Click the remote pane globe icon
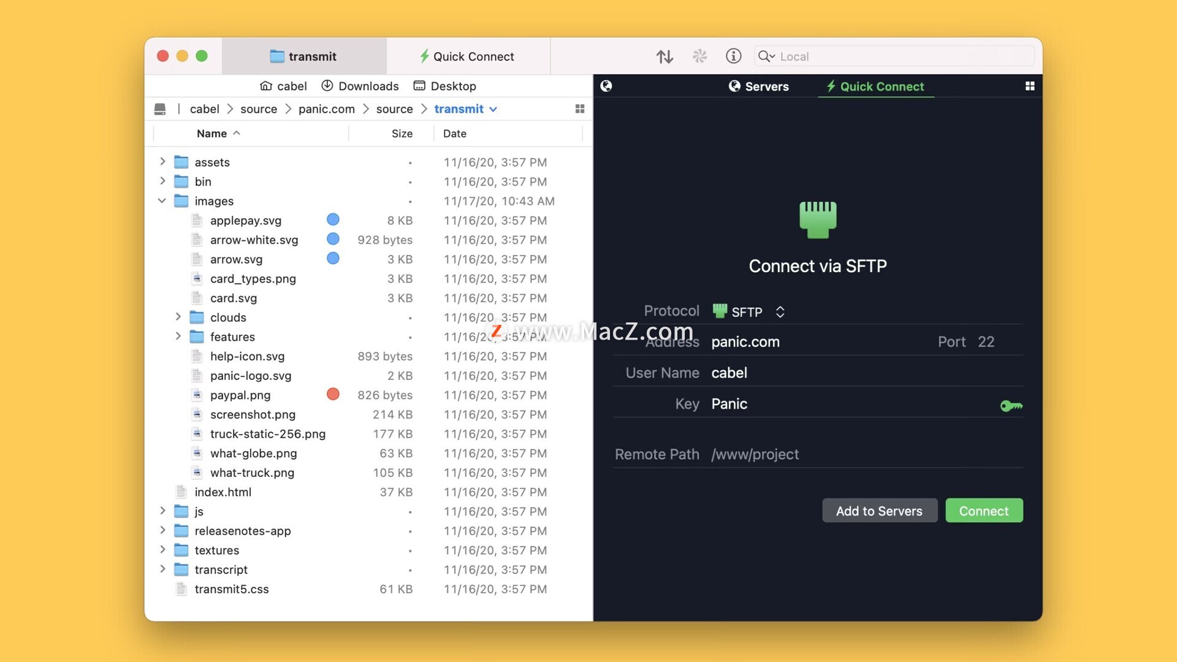 coord(606,86)
